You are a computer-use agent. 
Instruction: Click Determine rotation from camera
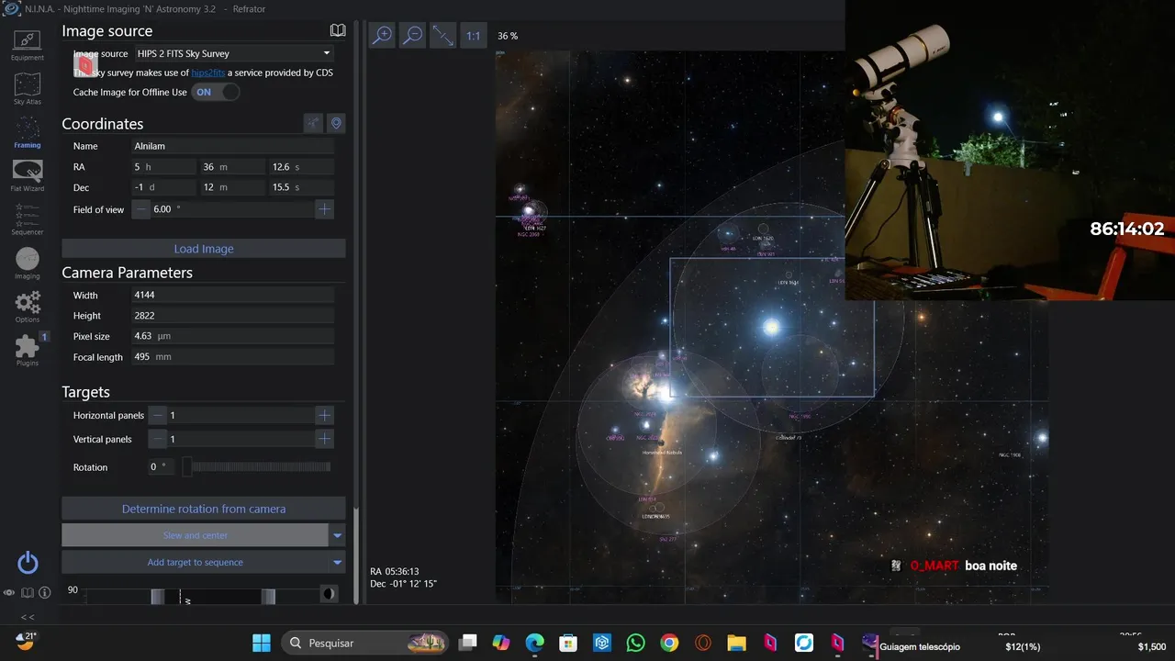pyautogui.click(x=204, y=509)
